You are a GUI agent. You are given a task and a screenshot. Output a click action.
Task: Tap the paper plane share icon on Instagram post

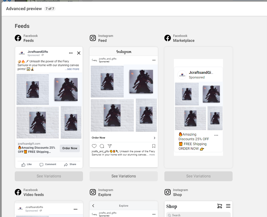pyautogui.click(x=110, y=146)
